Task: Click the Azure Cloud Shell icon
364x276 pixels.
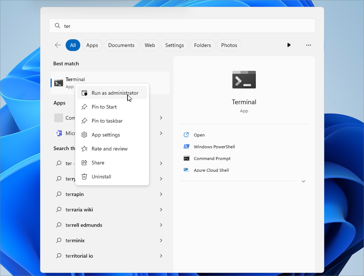Action: coord(187,170)
